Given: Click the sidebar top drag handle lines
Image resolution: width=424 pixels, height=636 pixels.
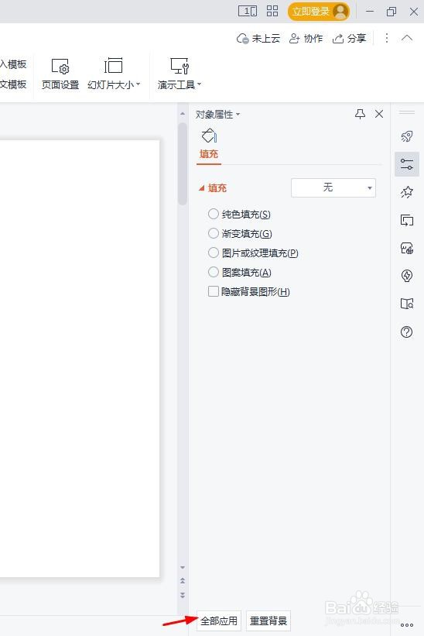Looking at the screenshot, I should [x=406, y=112].
